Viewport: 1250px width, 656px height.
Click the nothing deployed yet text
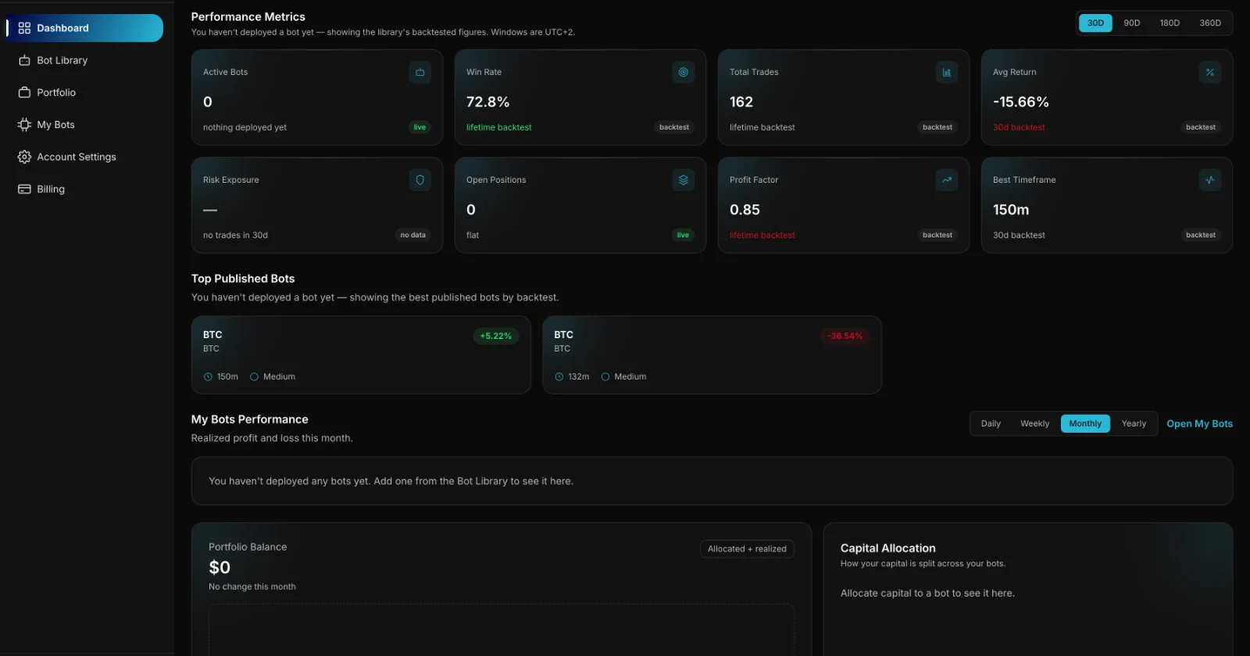click(245, 127)
